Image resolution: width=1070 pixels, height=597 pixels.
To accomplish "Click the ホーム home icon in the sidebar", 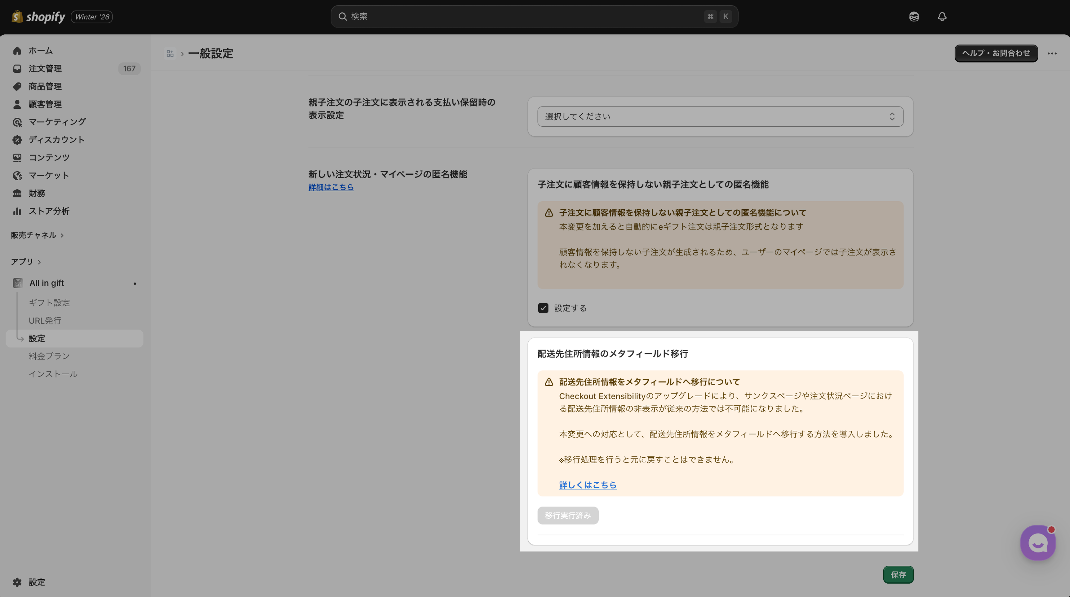I will pos(17,50).
